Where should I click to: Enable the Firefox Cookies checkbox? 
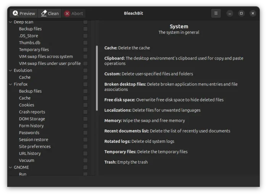click(85, 105)
